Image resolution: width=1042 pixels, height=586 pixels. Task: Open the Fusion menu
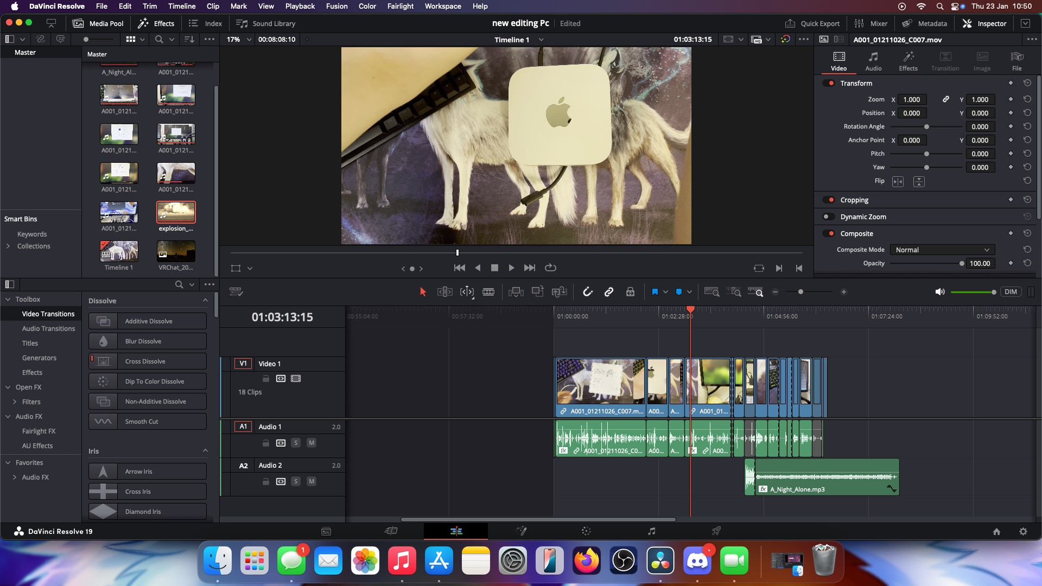pyautogui.click(x=336, y=6)
